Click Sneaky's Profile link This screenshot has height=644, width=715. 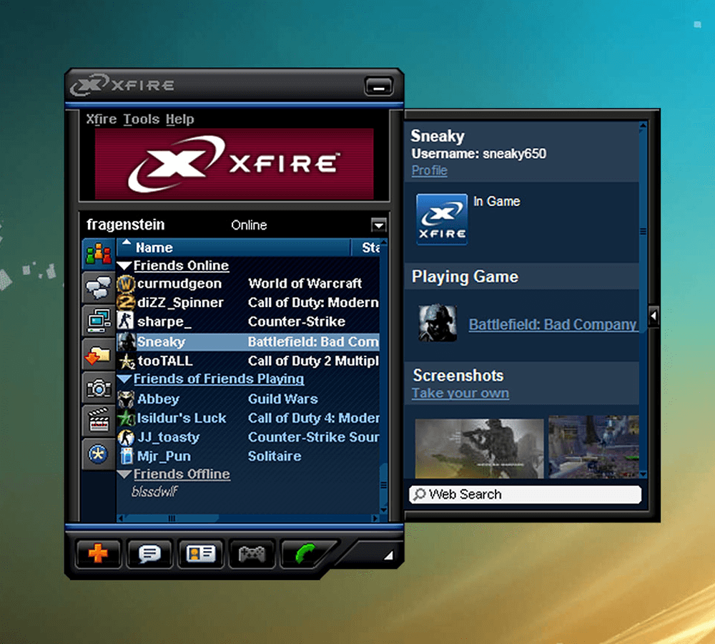pyautogui.click(x=429, y=170)
